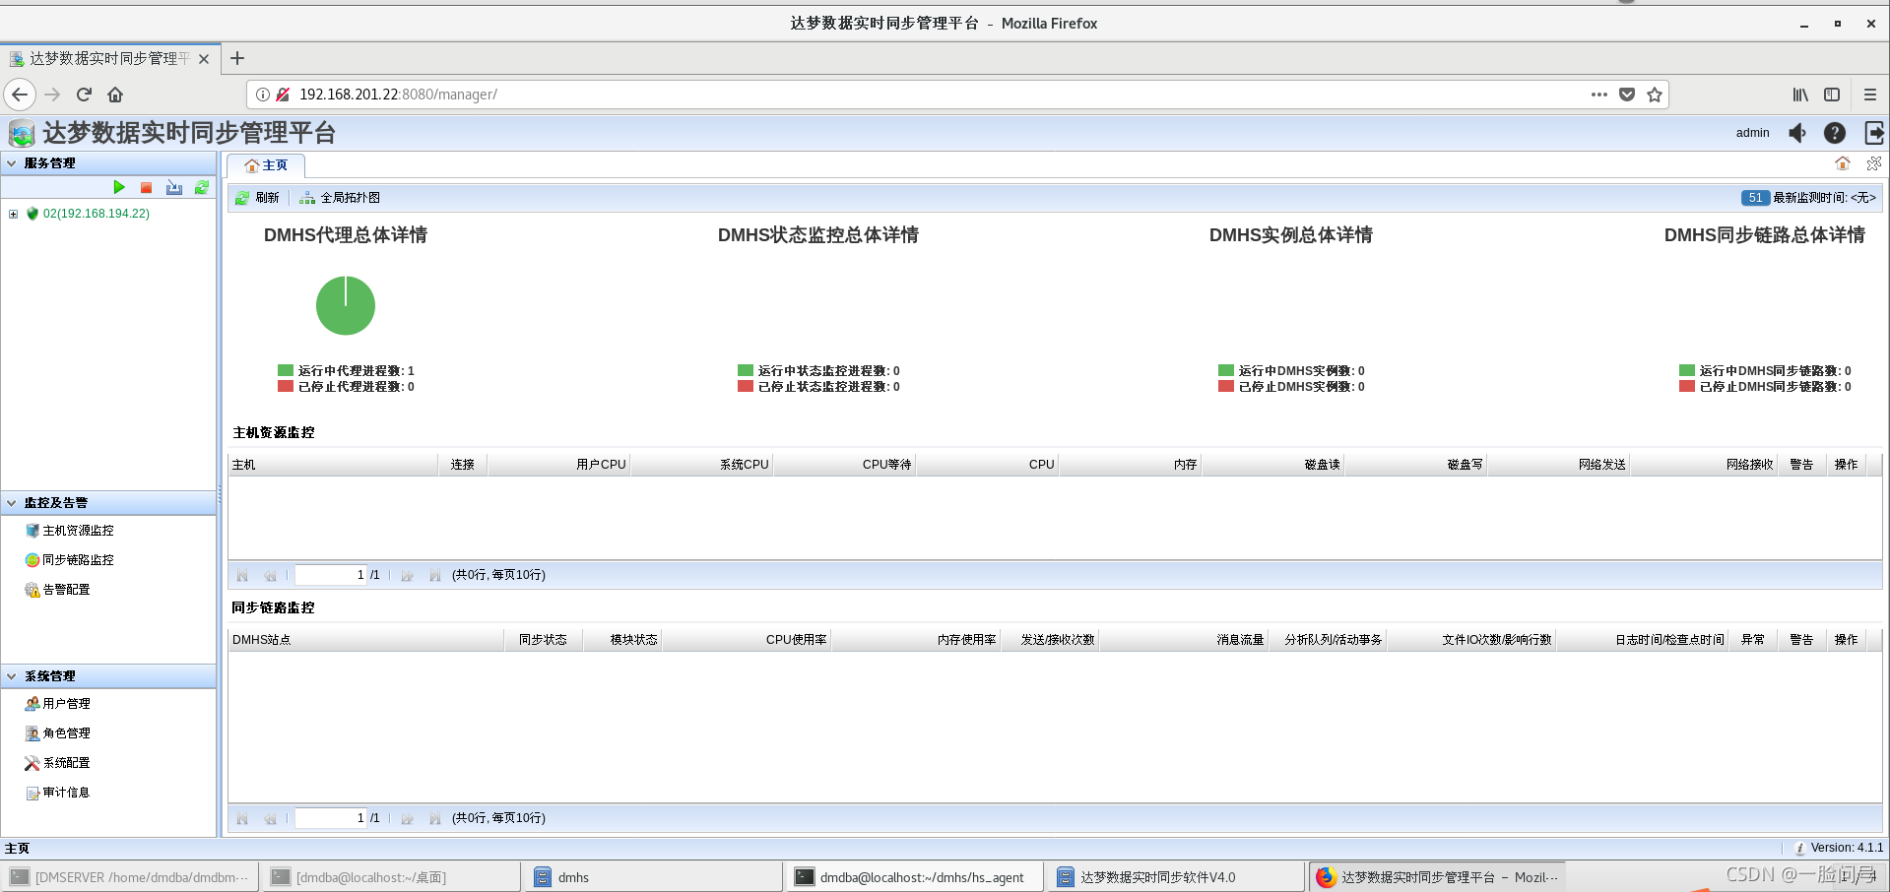Click the host table page number field
Screen dimensions: 1890x892
(x=331, y=575)
